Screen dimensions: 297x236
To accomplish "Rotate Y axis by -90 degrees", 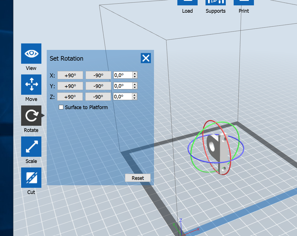I will pos(98,86).
